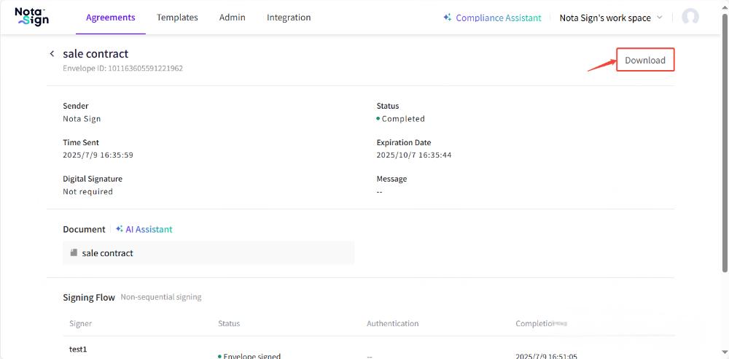Click the sparkle icon beside AI Assistant
Viewport: 729px width, 359px height.
click(x=119, y=229)
